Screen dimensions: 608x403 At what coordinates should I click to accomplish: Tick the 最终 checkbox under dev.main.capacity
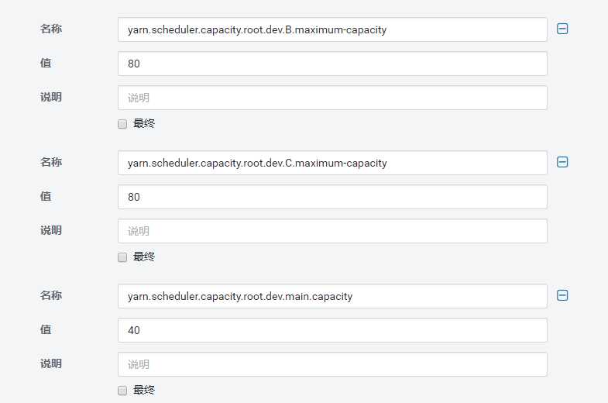click(122, 391)
